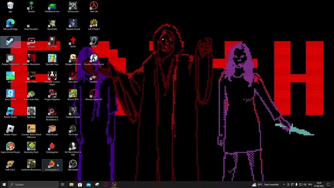Select the Kindergarten 2 shortcut

[52, 165]
